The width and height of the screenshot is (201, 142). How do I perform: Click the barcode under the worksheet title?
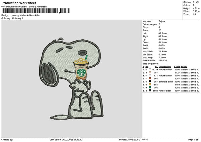tap(36, 11)
